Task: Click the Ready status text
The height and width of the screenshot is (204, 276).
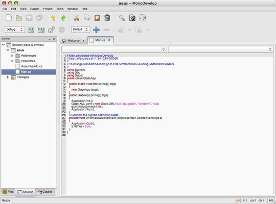Action: (6, 200)
